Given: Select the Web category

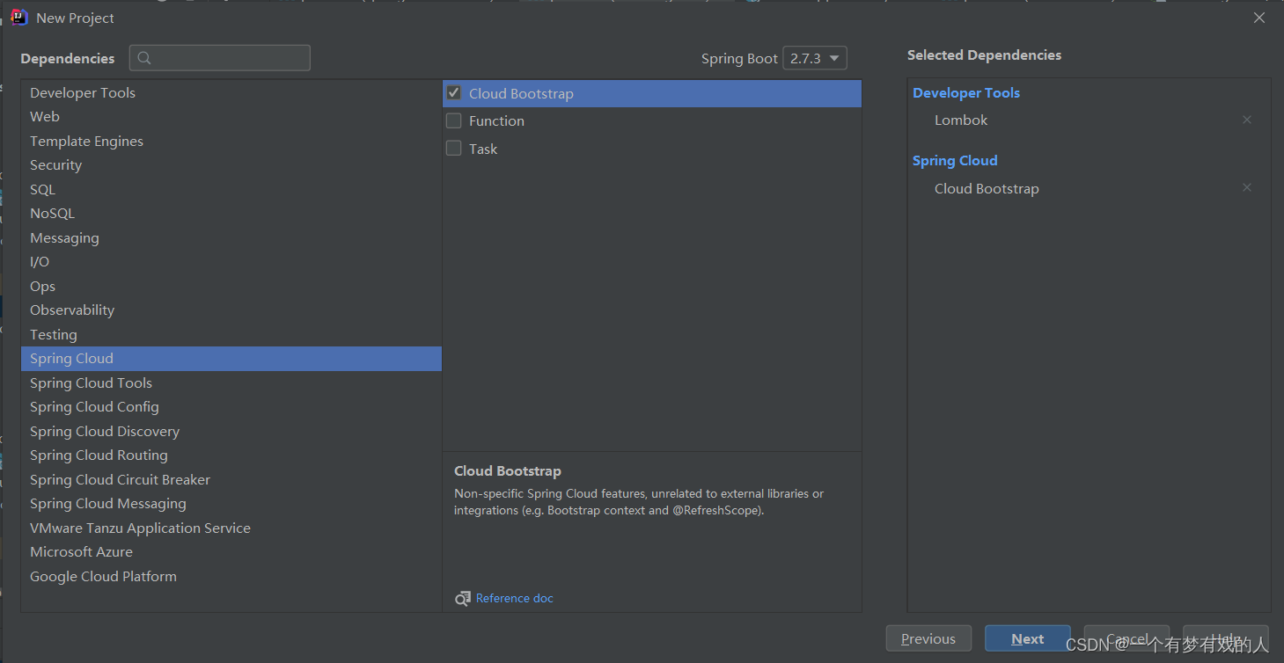Looking at the screenshot, I should coord(231,116).
